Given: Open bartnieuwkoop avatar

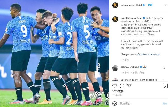Looking at the screenshot, I should pos(115,68).
